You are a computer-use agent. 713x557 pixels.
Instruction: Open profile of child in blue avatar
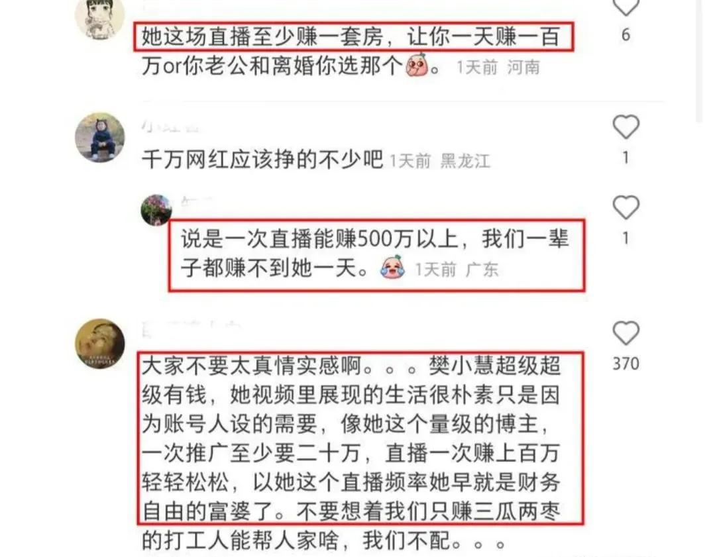click(99, 137)
